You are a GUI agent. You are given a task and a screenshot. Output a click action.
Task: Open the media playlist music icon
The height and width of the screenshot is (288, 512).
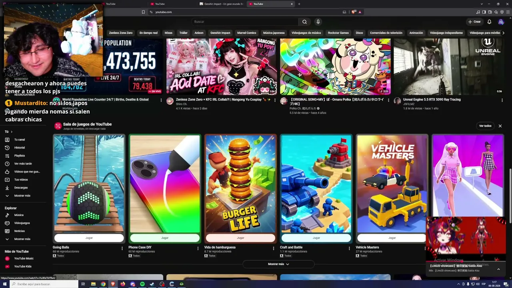tap(478, 12)
